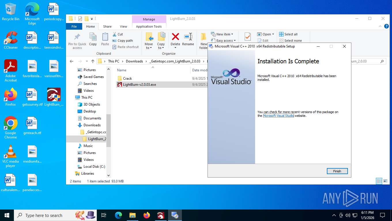Open Microsoft Edge from taskbar
The height and width of the screenshot is (221, 392).
(118, 215)
